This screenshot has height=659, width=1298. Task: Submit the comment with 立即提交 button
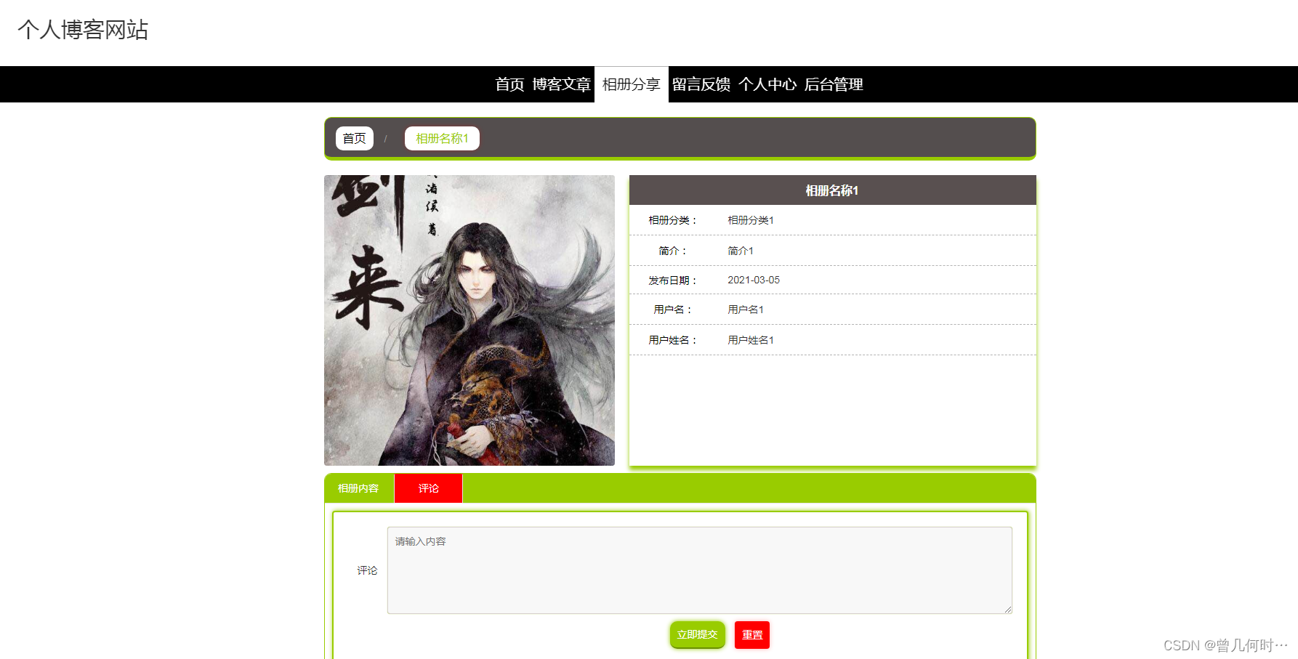(697, 635)
